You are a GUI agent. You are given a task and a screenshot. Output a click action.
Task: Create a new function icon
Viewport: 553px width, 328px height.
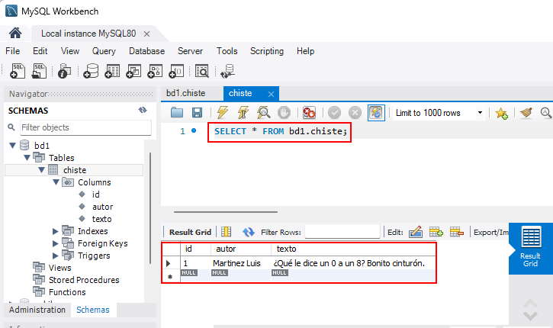[x=176, y=71]
